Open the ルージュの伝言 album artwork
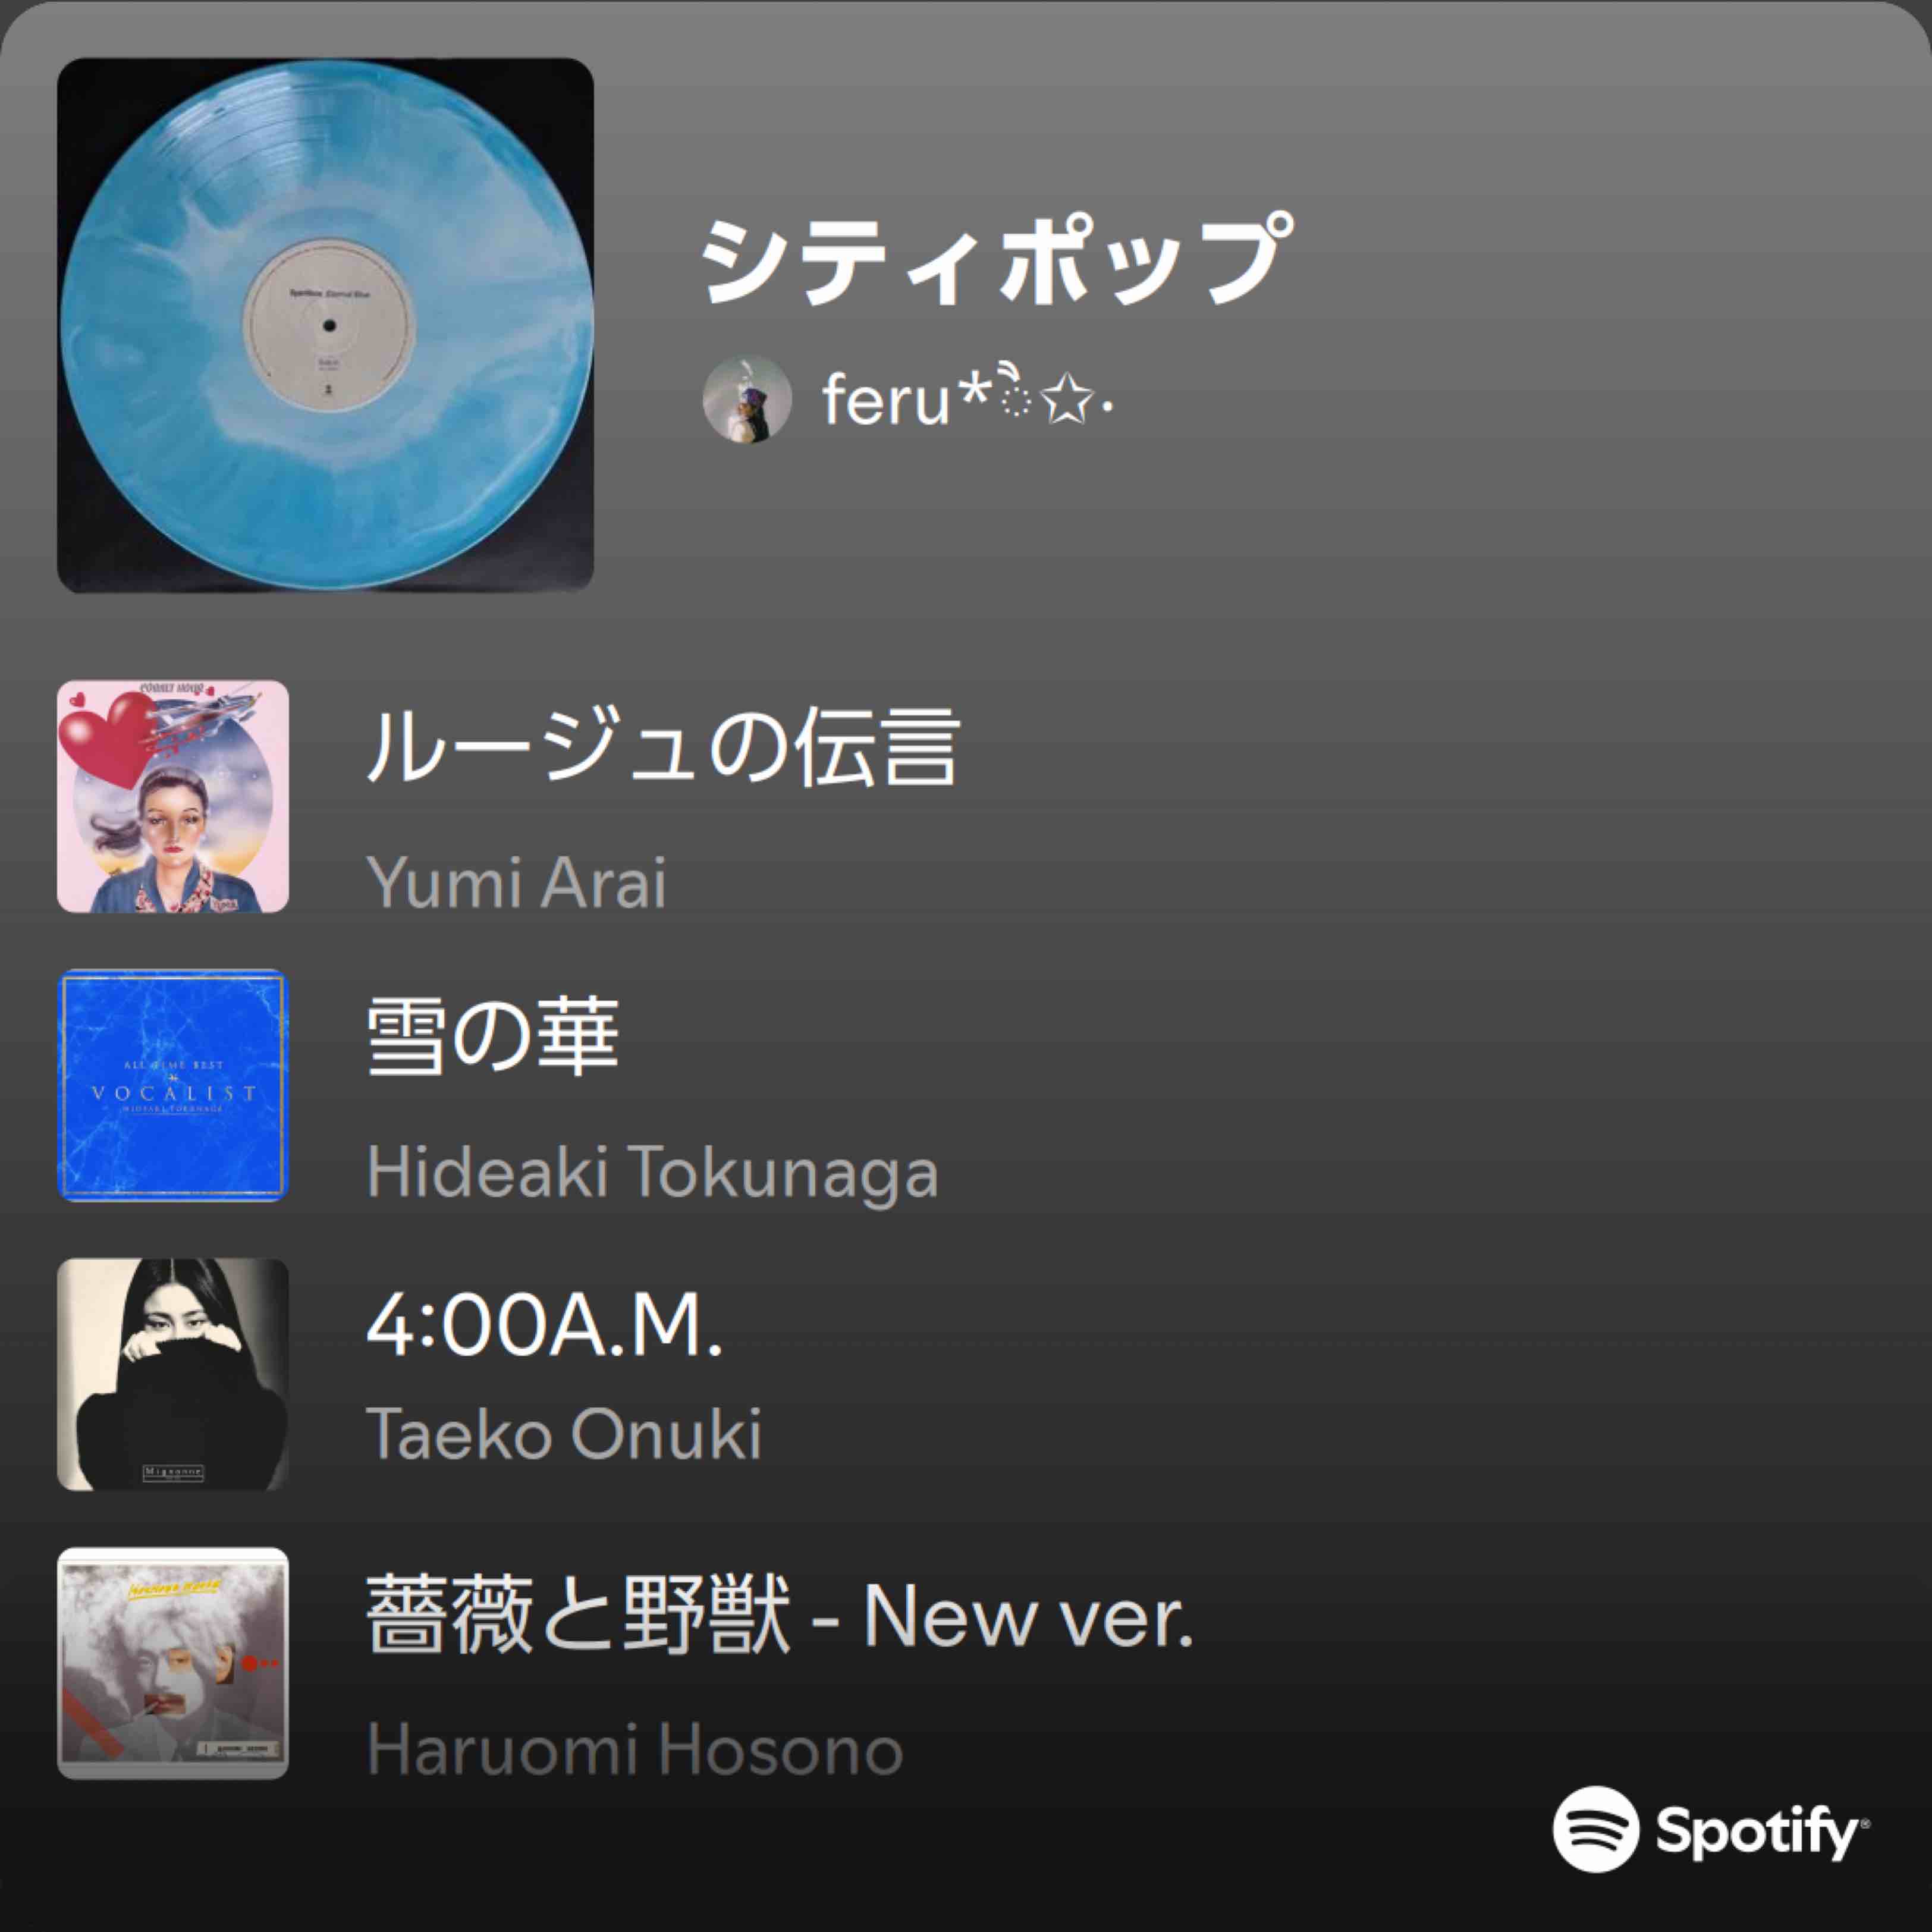Screen dimensions: 1932x1932 tap(173, 796)
